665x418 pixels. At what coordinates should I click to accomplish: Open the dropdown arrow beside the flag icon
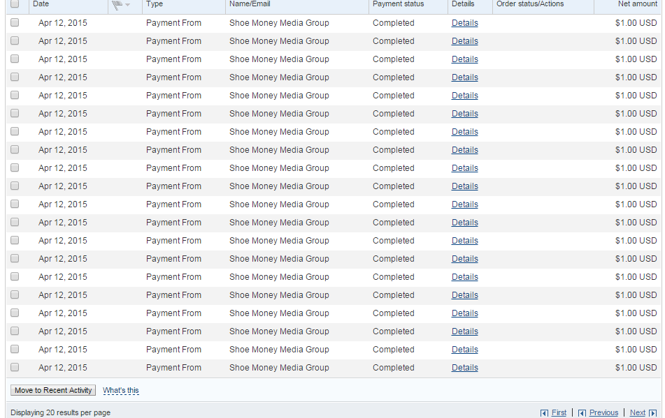(128, 5)
